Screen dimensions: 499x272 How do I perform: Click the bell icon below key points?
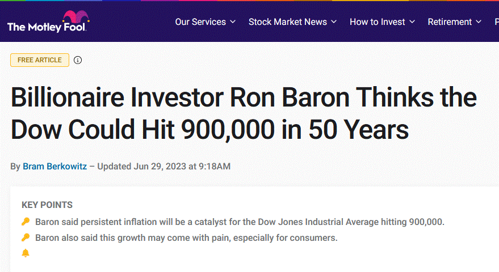(x=26, y=253)
